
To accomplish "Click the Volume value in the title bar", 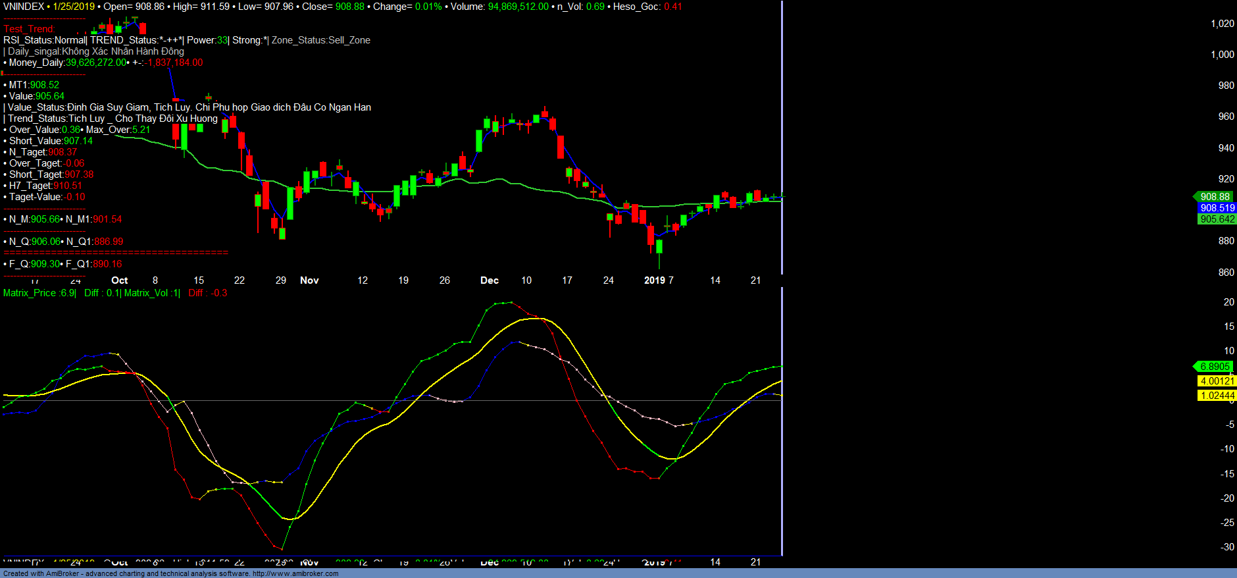I will click(518, 7).
